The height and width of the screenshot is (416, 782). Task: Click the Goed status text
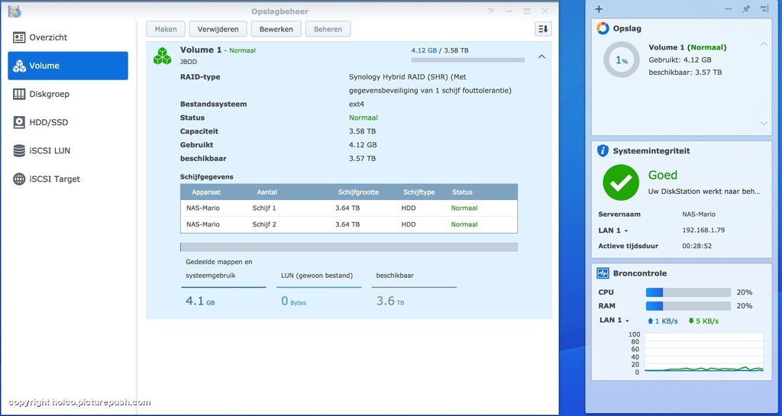point(663,175)
